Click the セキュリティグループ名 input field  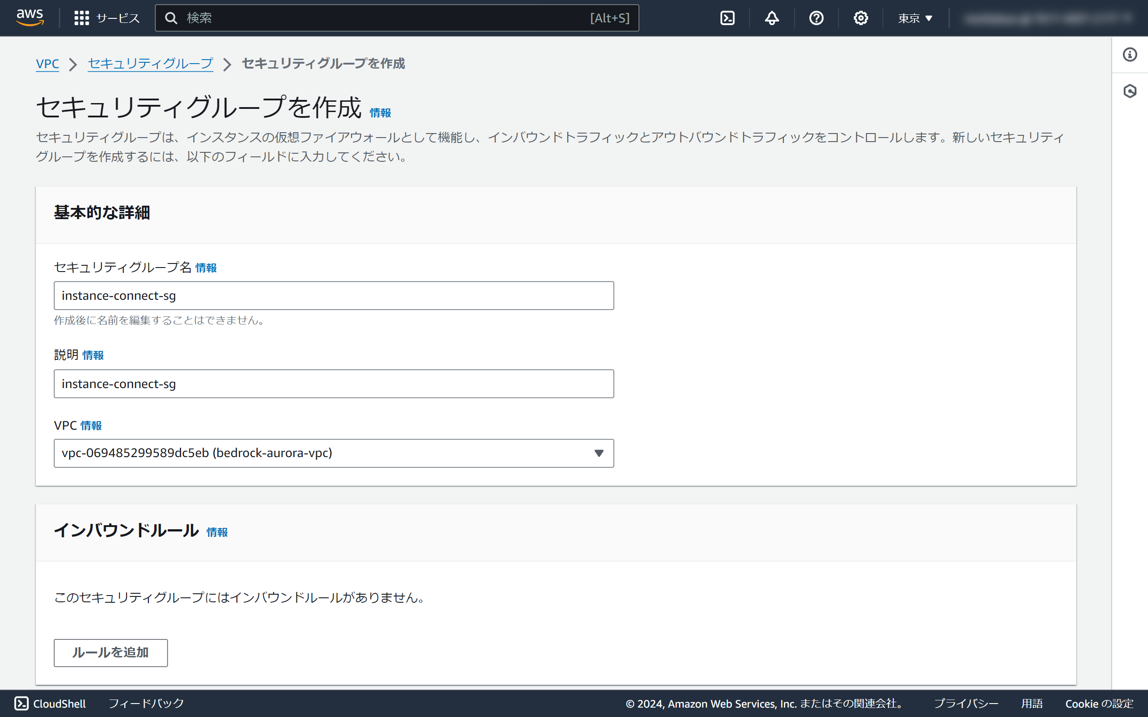point(334,295)
